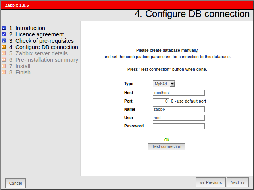The image size is (254, 190).
Task: Click the '4. Configure DB connection' page heading
Action: coord(192,14)
